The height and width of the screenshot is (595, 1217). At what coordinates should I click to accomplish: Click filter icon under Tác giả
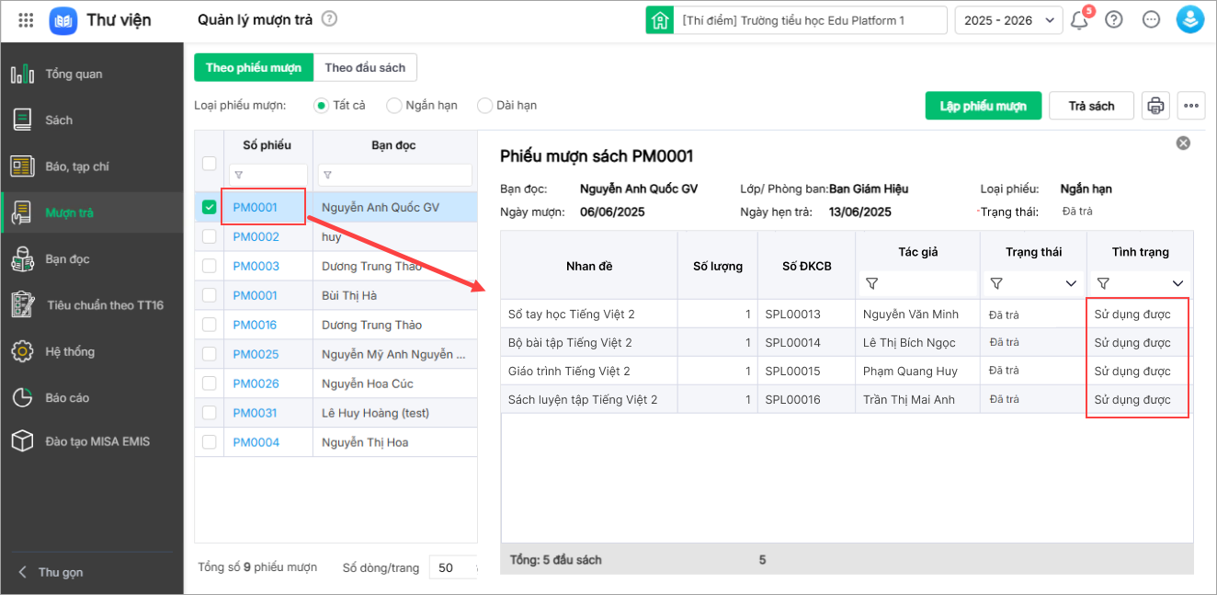872,283
